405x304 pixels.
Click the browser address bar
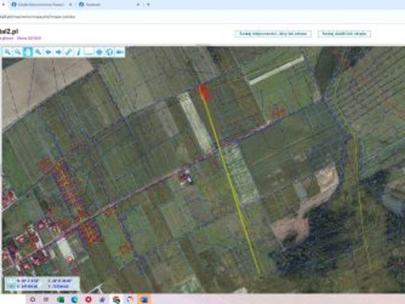(127, 16)
